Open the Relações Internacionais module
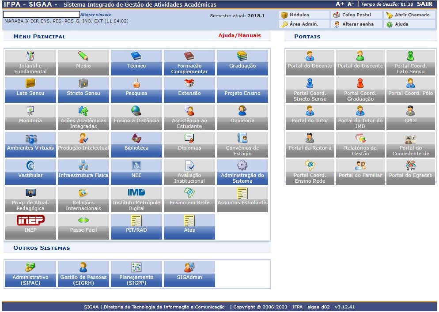 (83, 199)
